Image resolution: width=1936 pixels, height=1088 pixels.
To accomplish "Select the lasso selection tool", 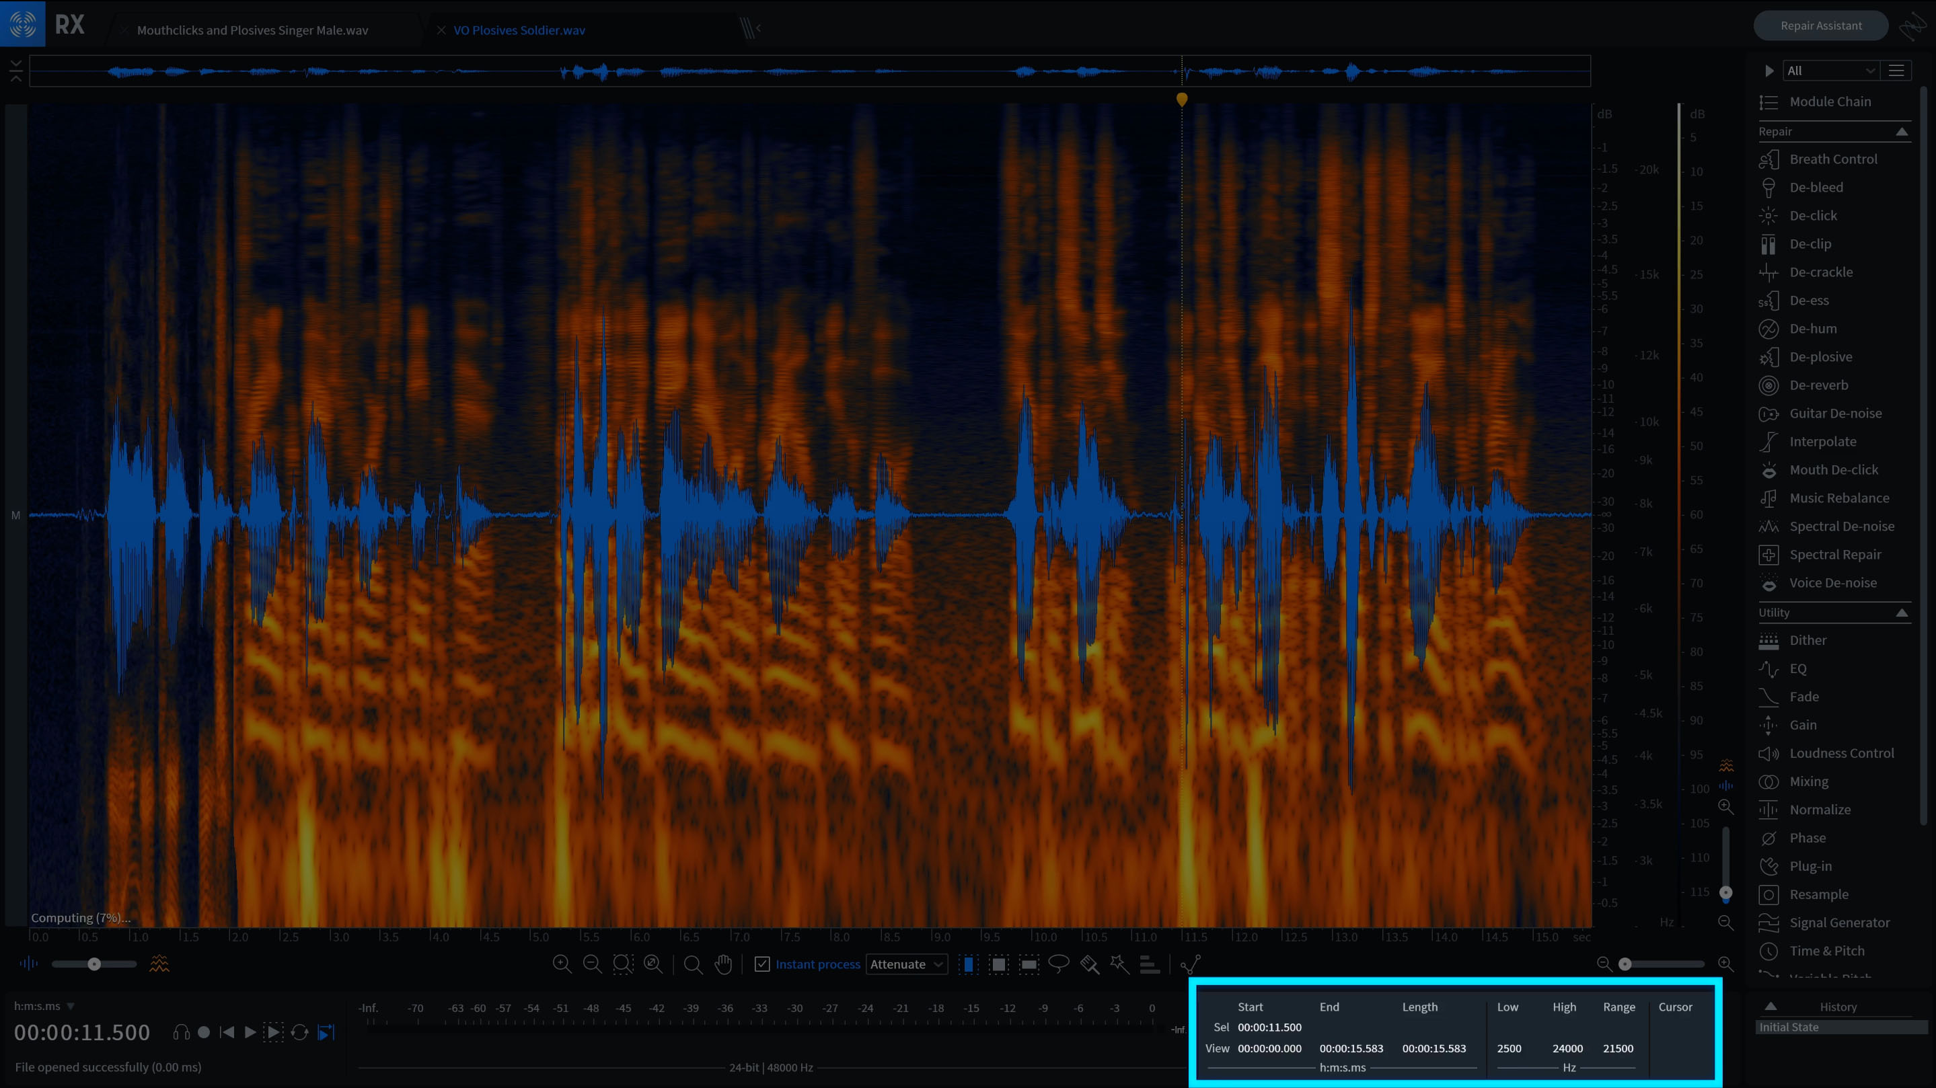I will (x=1058, y=964).
